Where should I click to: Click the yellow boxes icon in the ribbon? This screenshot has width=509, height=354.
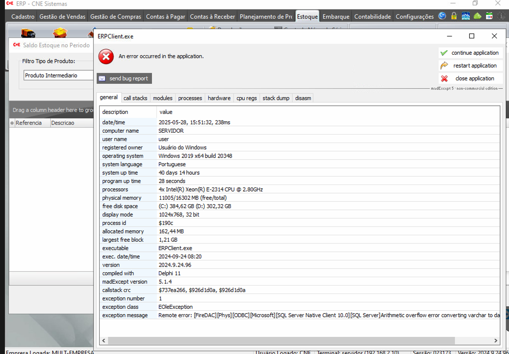pyautogui.click(x=60, y=33)
